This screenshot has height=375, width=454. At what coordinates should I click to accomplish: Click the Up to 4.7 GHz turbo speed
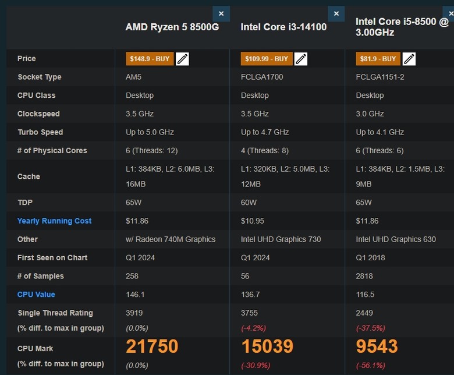point(265,132)
